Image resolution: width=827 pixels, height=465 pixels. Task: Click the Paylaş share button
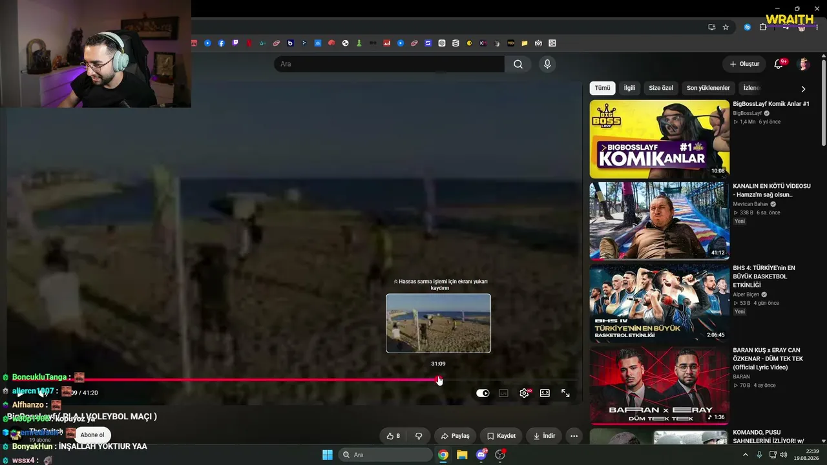point(455,436)
